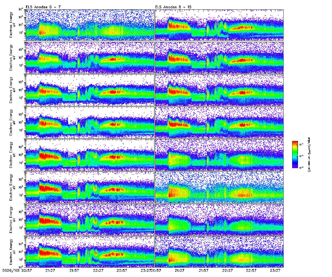This screenshot has width=332, height=277.
Task: Open the second spectrogram panel in the Anodes 0-7 column
Action: 90,58
